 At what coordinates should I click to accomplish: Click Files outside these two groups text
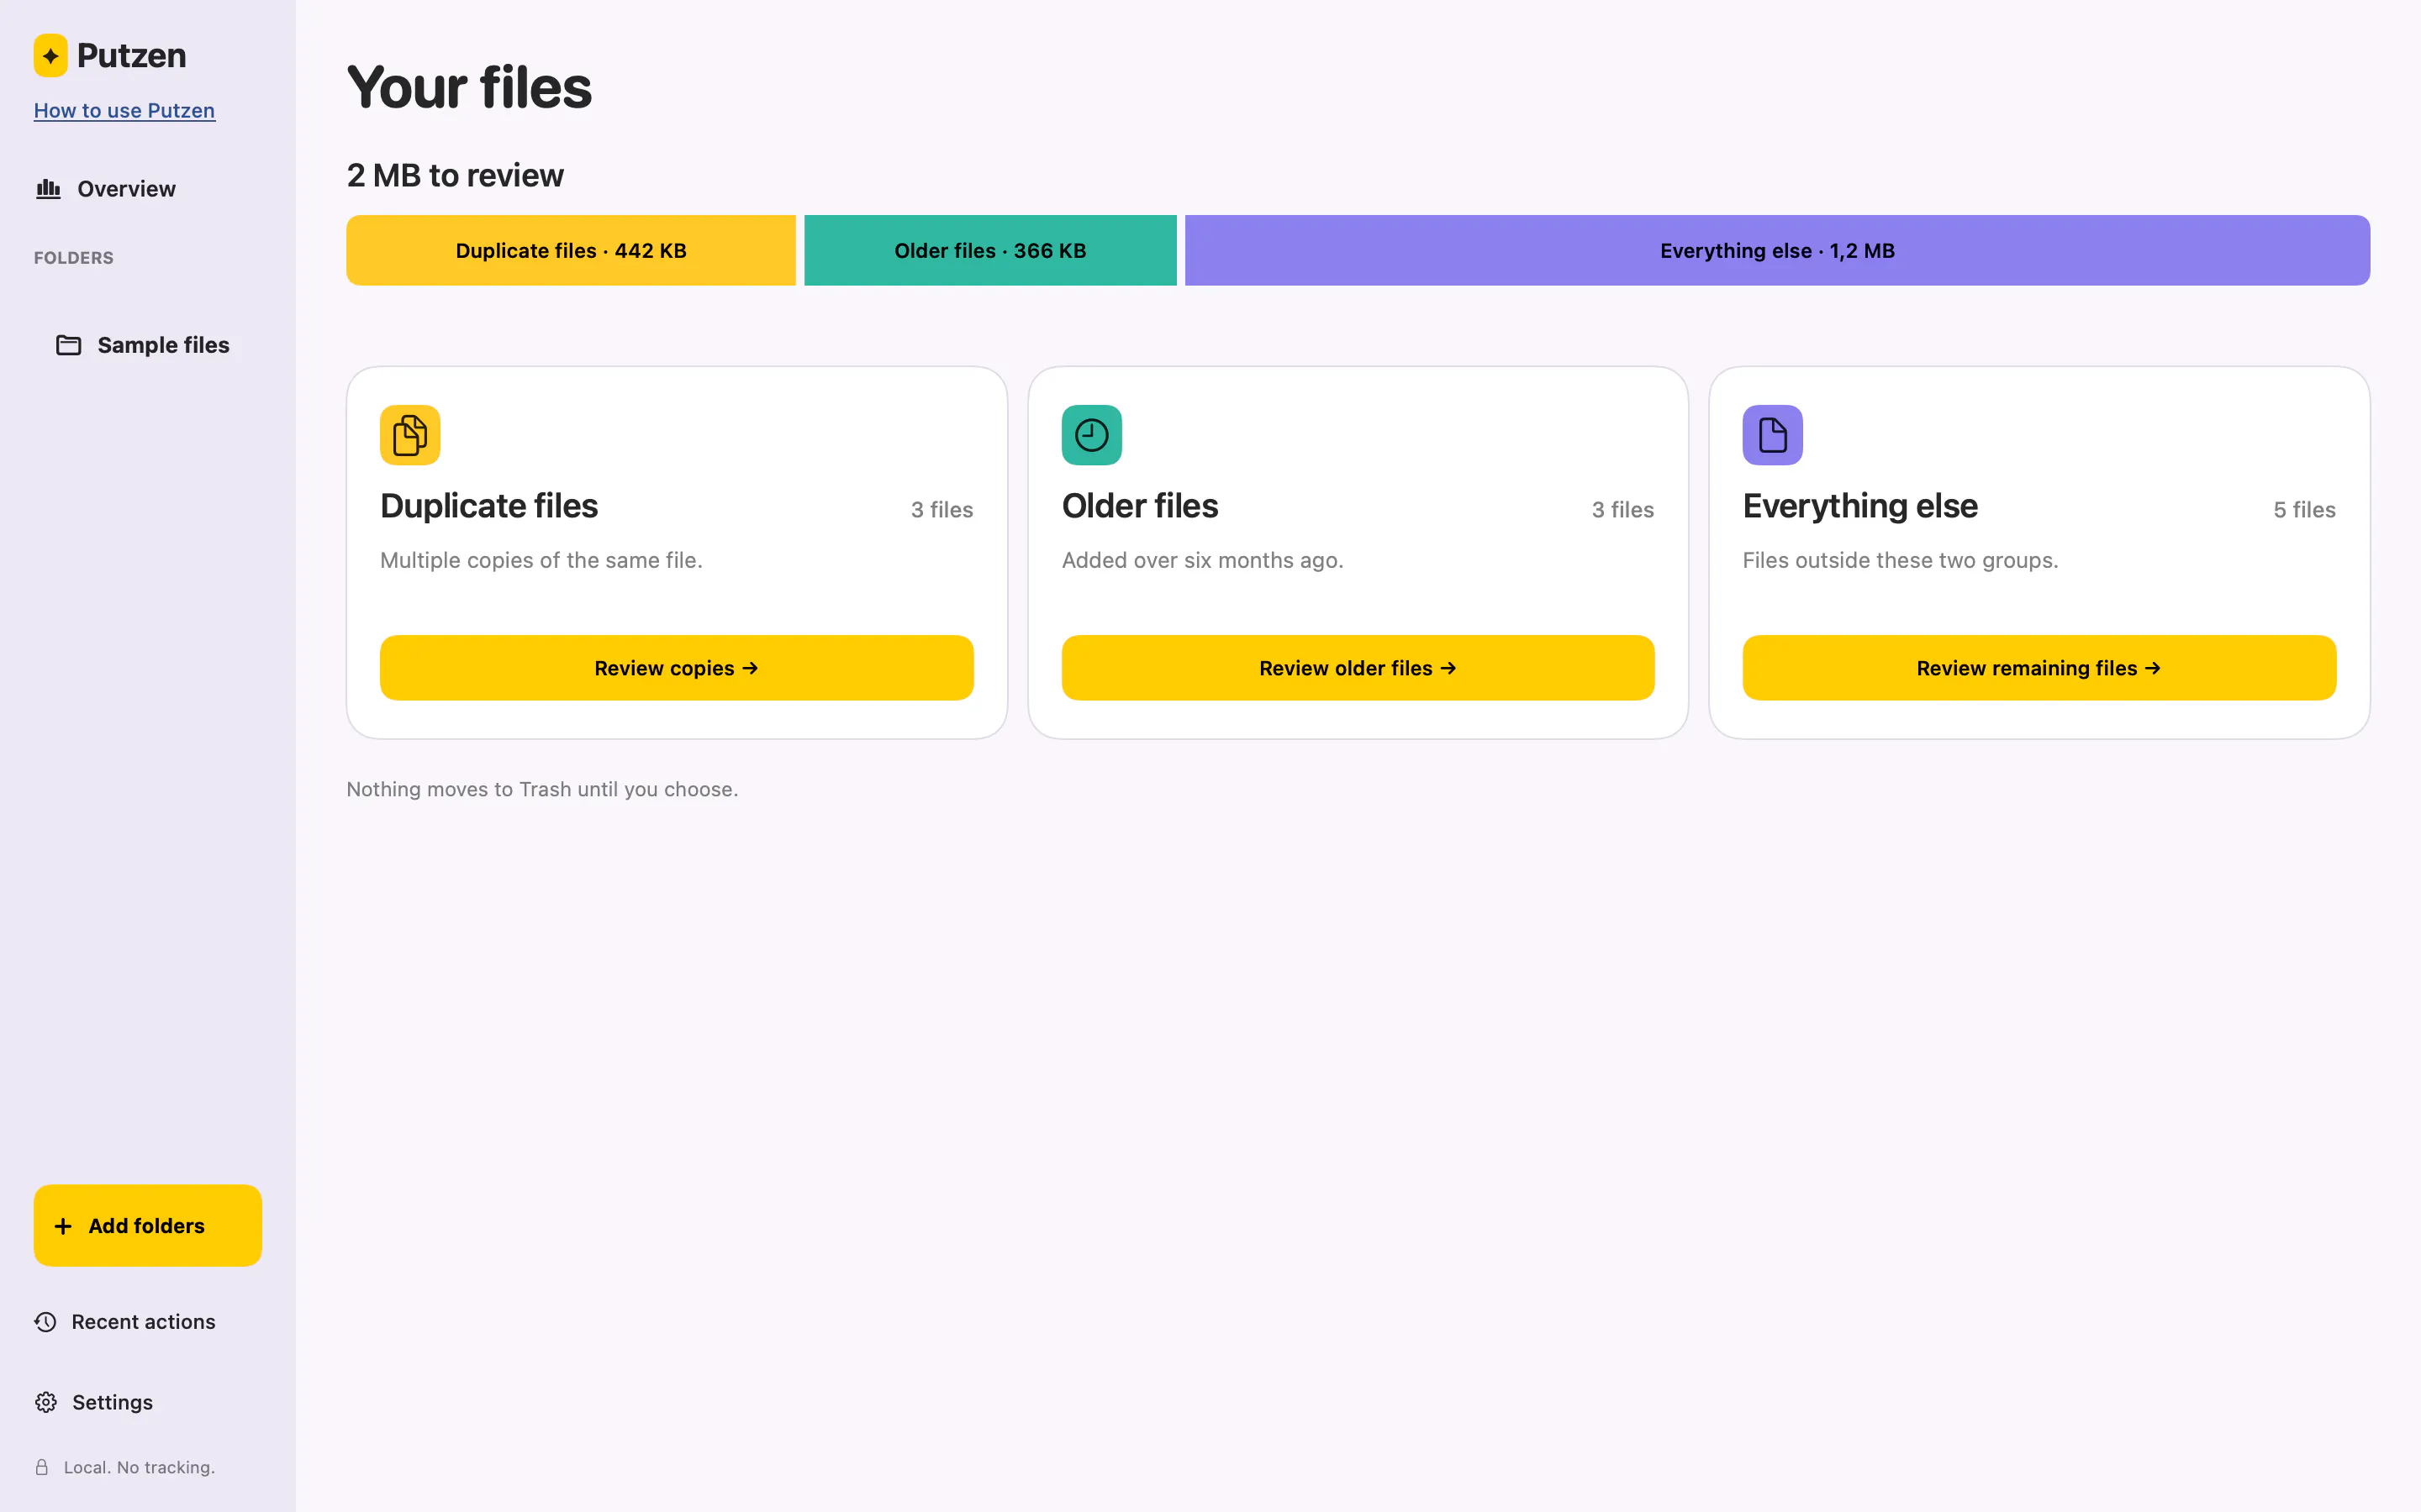[1900, 560]
